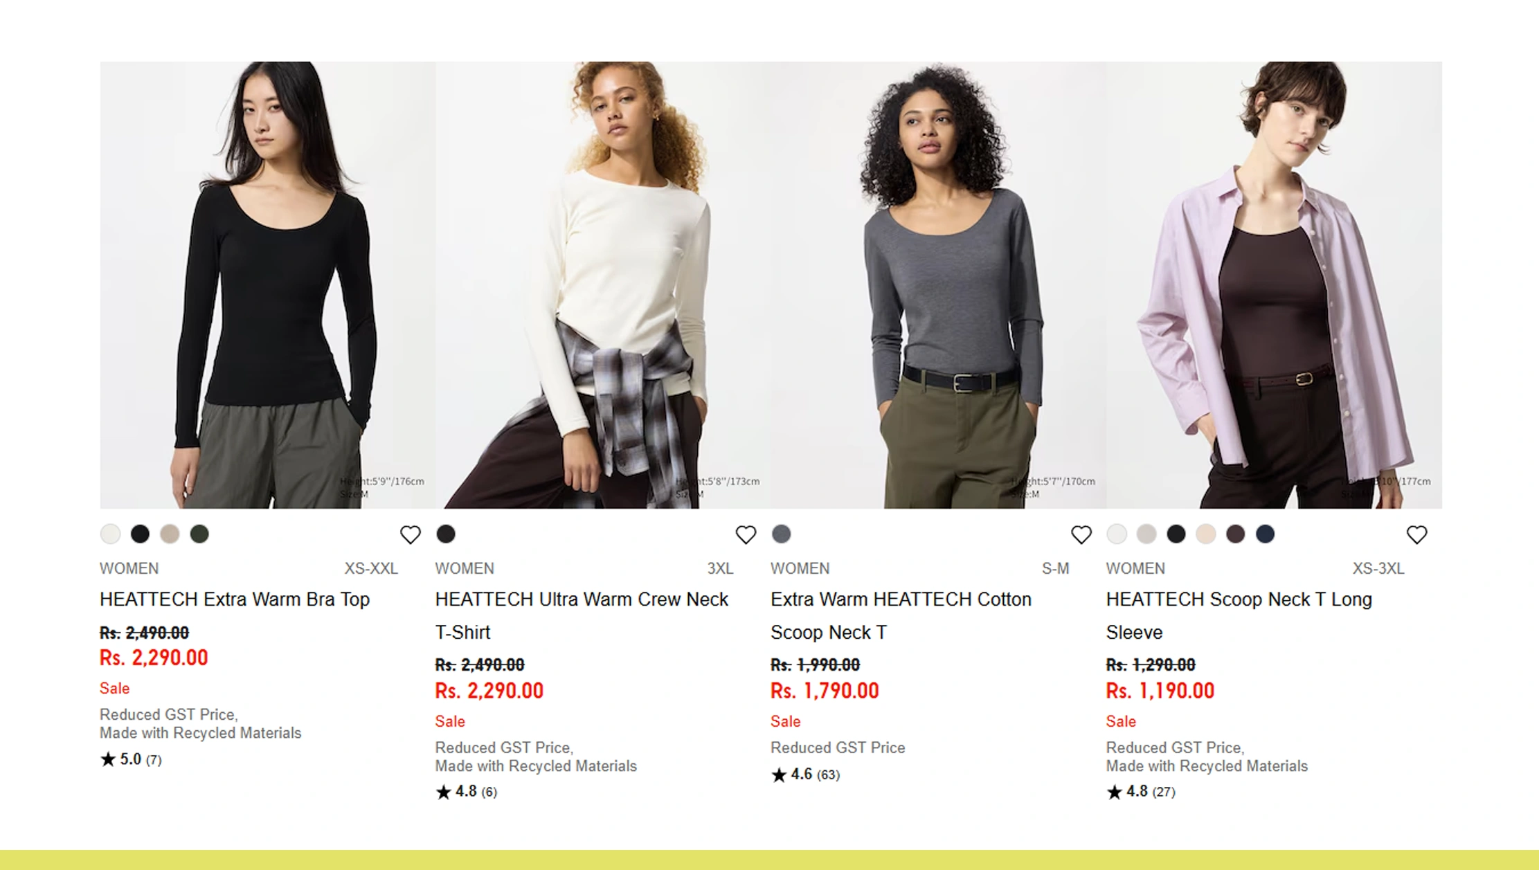
Task: Pick beige swatch for Extra Warm Bra Top
Action: pos(170,534)
